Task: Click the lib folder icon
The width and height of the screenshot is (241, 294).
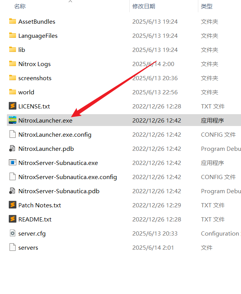Action: click(13, 50)
